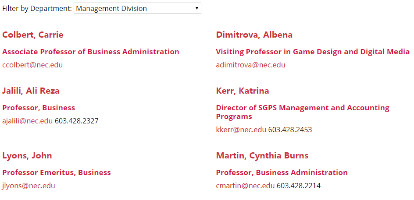Open Jalili, Ali Reza profile
The height and width of the screenshot is (200, 414).
click(x=31, y=91)
